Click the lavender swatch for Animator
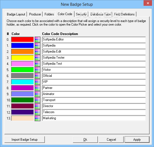The width and height of the screenshot is (154, 147). tap(23, 94)
